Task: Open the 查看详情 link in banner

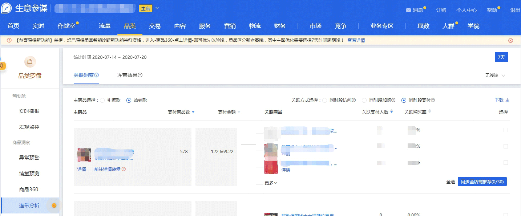Action: click(x=356, y=40)
